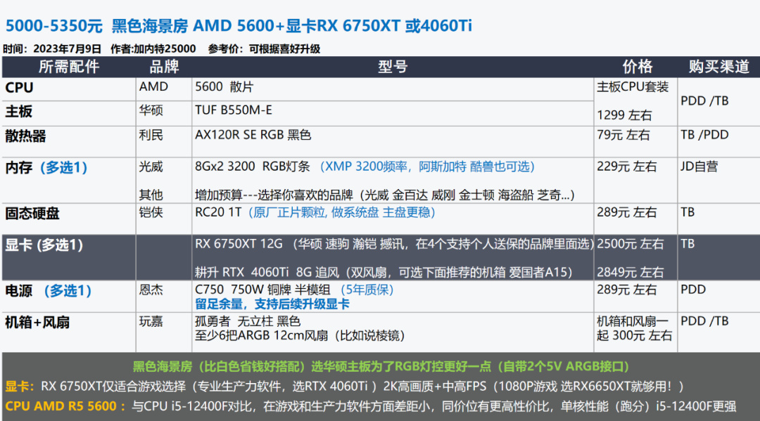
Task: Click the "PDD /TB" channel in CPU row
Action: pyautogui.click(x=704, y=101)
